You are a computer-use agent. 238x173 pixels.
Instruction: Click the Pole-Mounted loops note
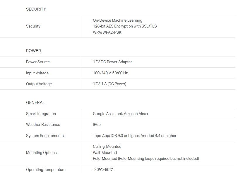146,159
